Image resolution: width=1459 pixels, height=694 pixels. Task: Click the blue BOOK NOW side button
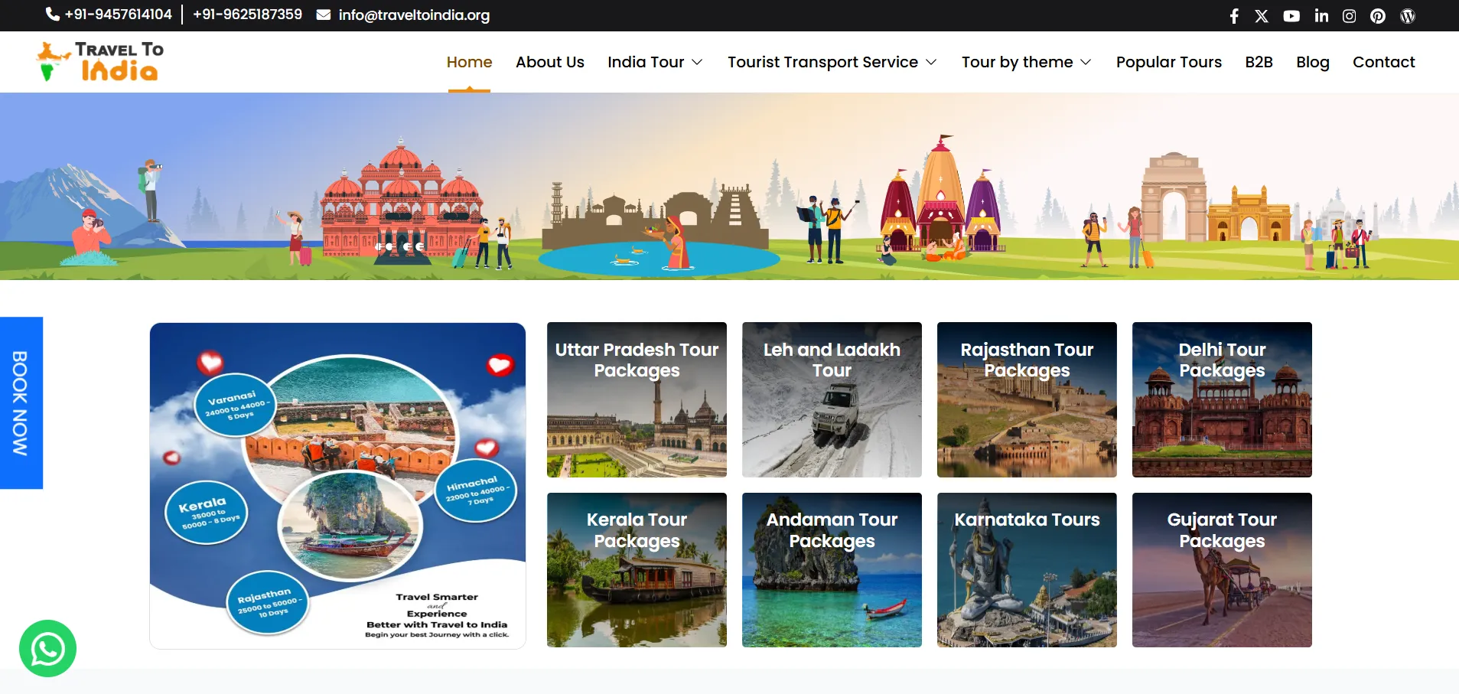click(21, 402)
